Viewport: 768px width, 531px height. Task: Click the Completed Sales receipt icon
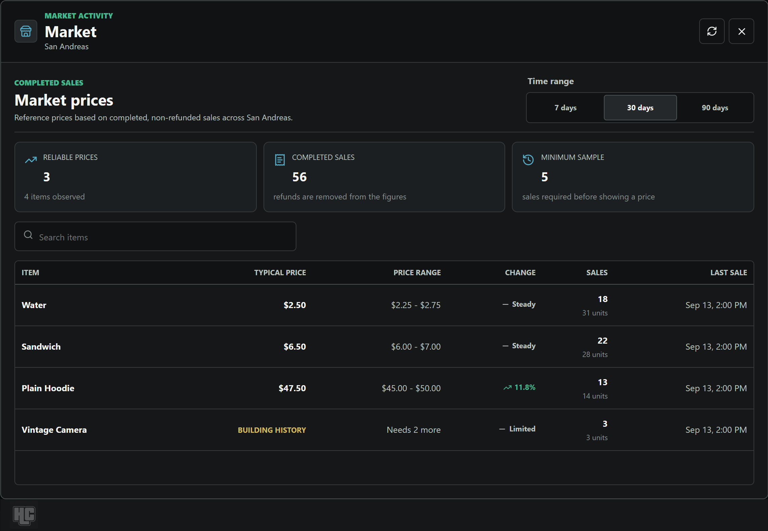pyautogui.click(x=280, y=160)
